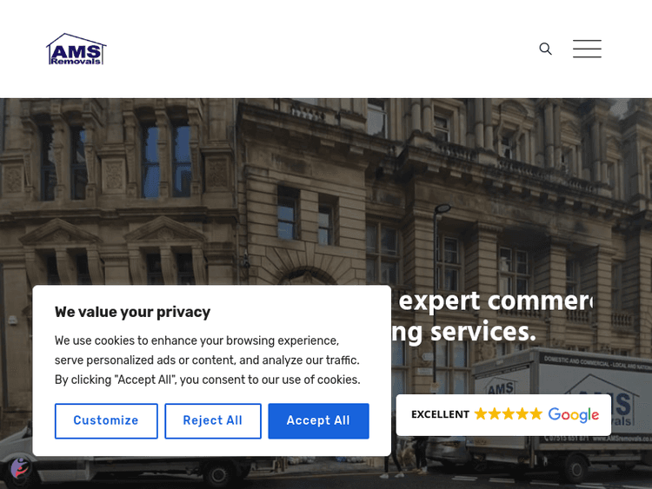Click the AMS removals van in photo
Viewport: 652px width, 489px height.
click(x=562, y=415)
